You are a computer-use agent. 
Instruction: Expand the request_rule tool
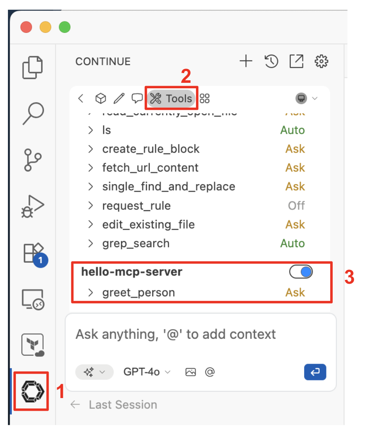click(90, 206)
